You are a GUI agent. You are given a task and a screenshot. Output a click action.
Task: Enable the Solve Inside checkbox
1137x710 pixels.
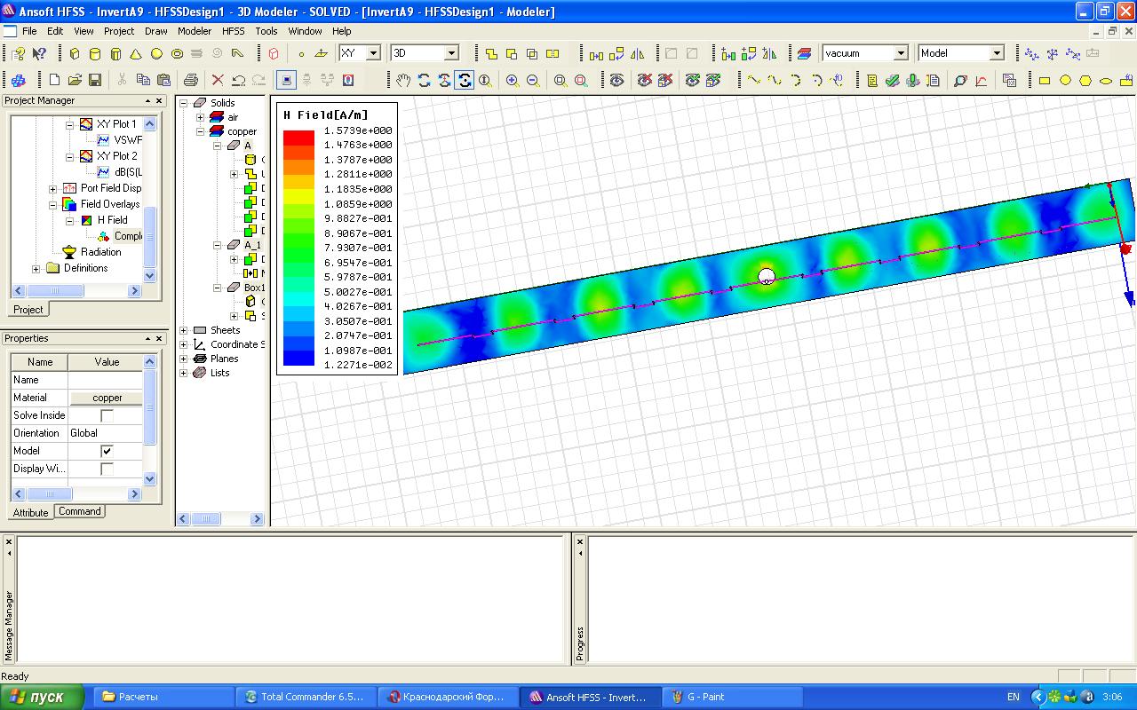pyautogui.click(x=107, y=415)
